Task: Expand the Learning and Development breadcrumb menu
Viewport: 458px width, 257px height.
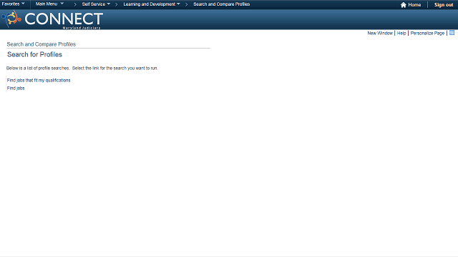Action: (151, 4)
